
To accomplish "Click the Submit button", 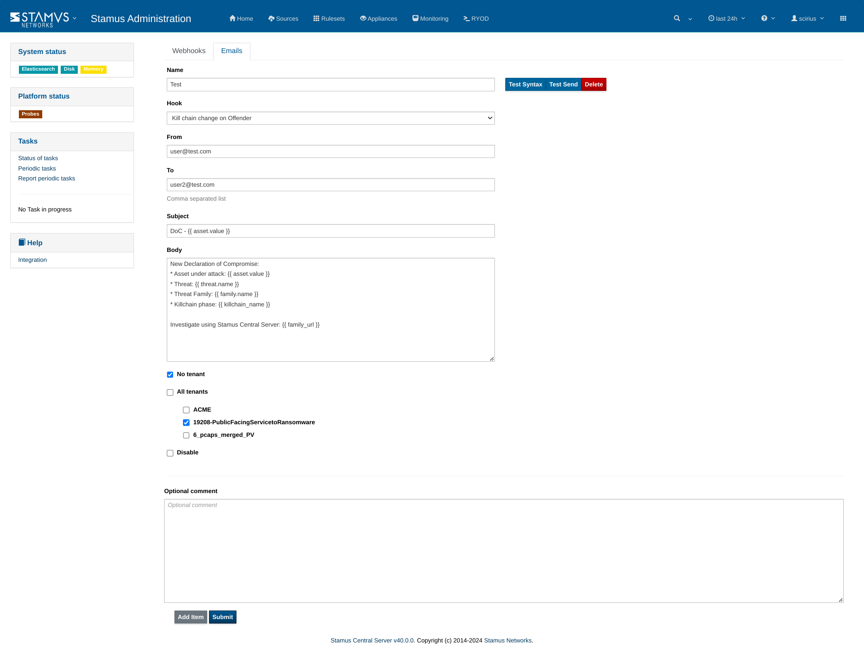I will pos(223,617).
